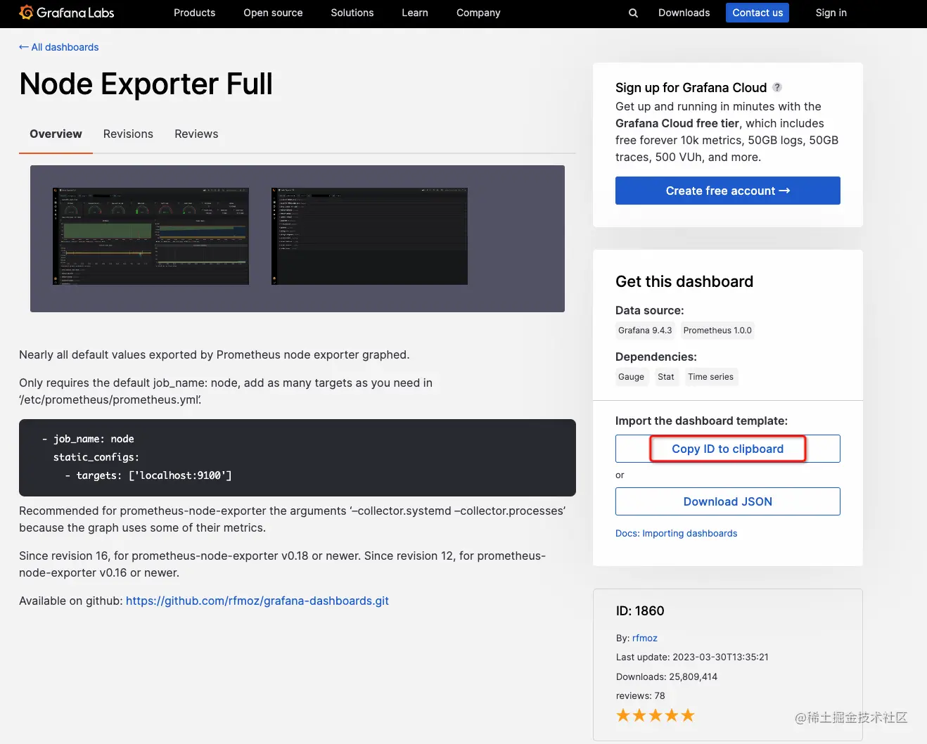Image resolution: width=927 pixels, height=744 pixels.
Task: Open the Learn menu
Action: (415, 13)
